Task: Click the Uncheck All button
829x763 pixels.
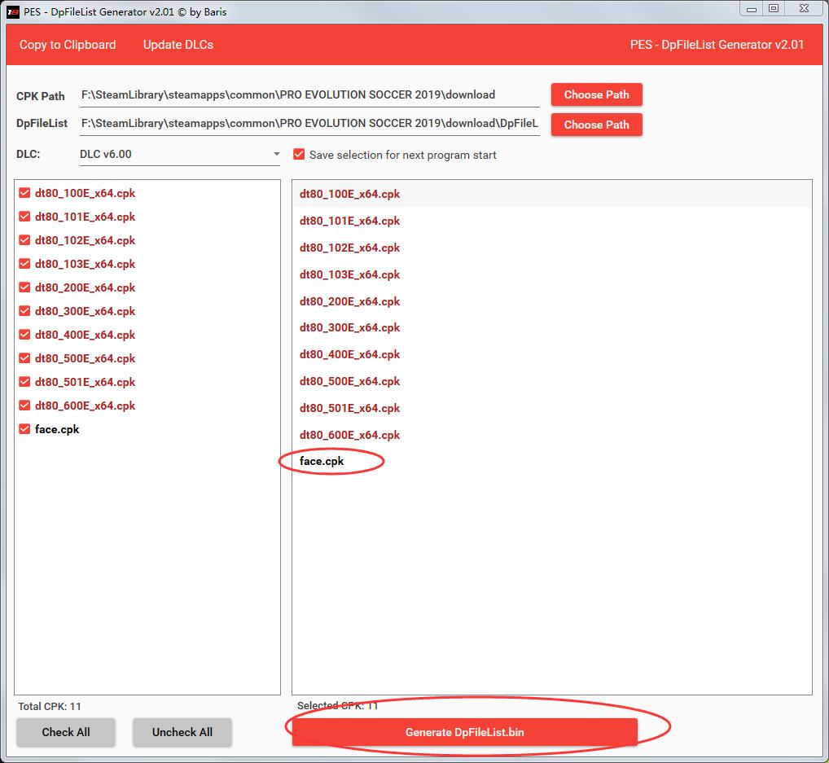Action: click(x=182, y=732)
